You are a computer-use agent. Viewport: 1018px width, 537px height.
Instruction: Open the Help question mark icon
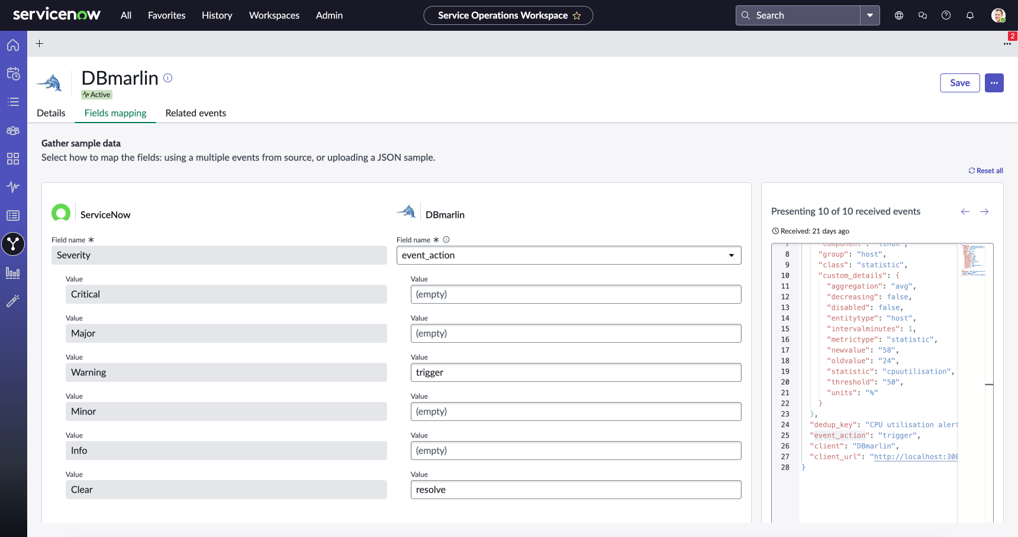point(946,15)
